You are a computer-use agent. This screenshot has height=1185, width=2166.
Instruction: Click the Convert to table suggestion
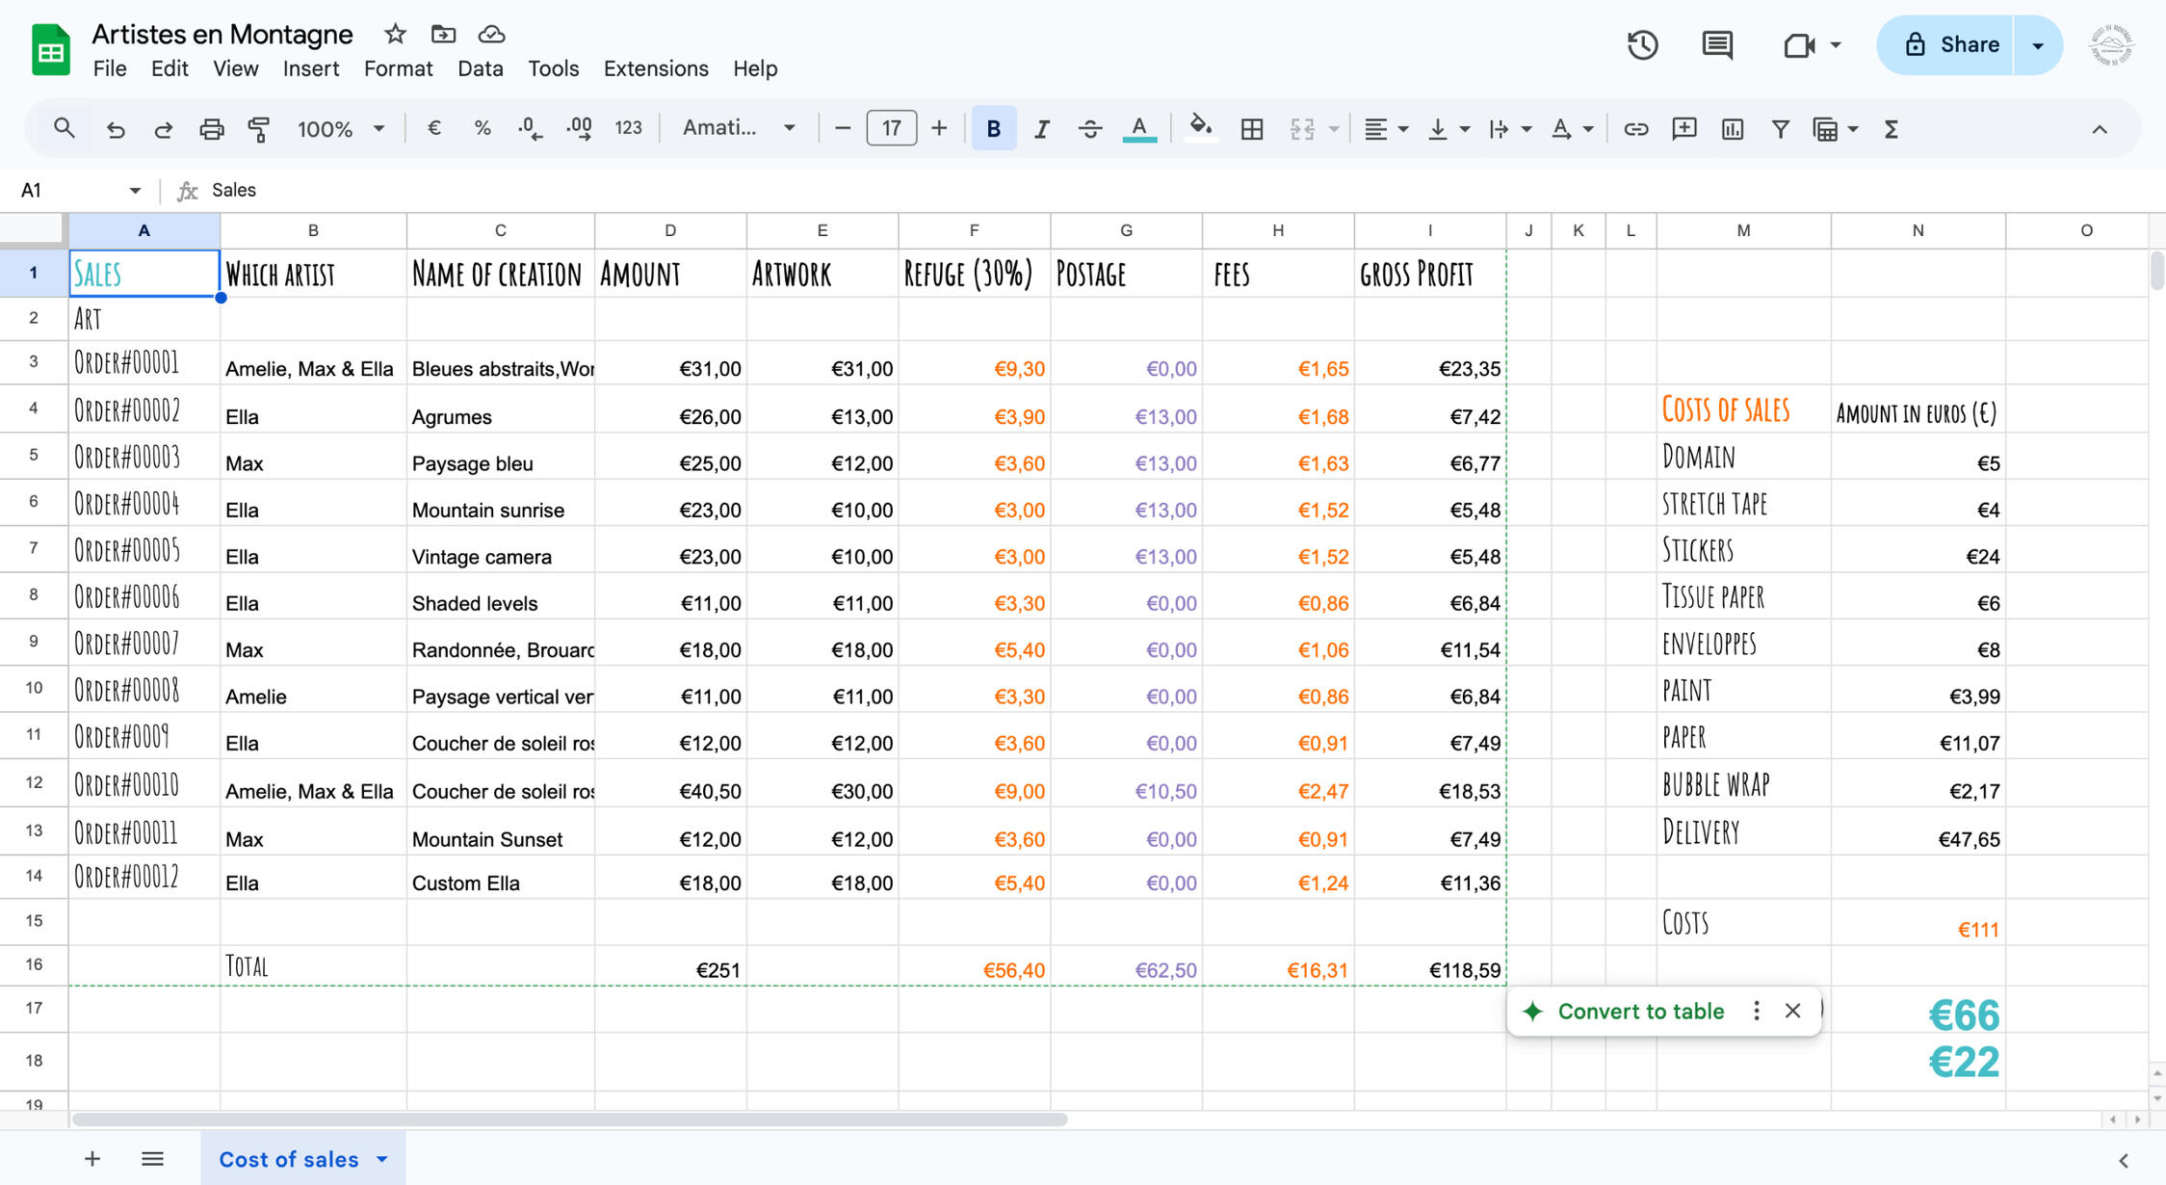tap(1640, 1012)
